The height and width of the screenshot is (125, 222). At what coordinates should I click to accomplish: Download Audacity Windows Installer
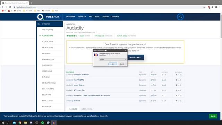(77, 75)
